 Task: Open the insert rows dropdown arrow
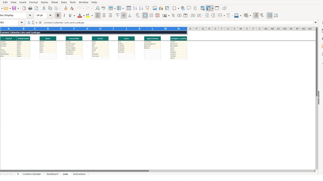coord(115,8)
